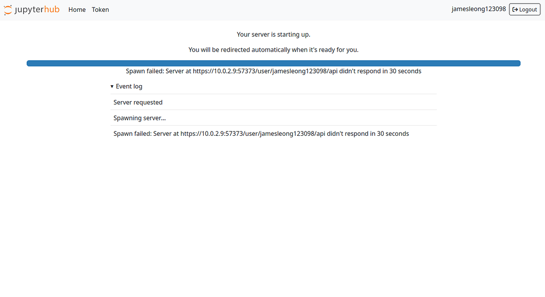Viewport: 545px width, 297px height.
Task: Select the Server requested log entry
Action: point(274,102)
